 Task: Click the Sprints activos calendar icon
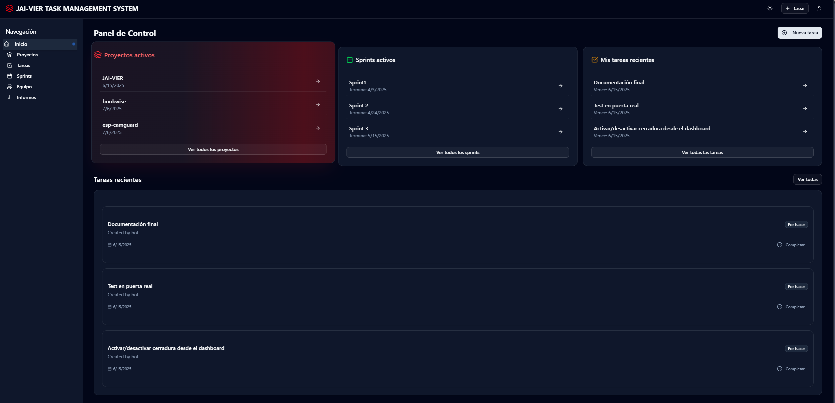pos(349,60)
